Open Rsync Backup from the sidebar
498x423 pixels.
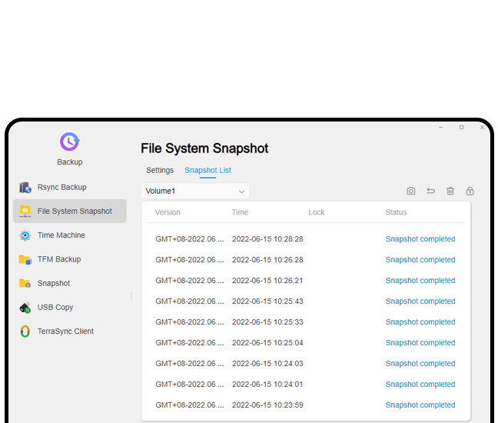pos(61,187)
